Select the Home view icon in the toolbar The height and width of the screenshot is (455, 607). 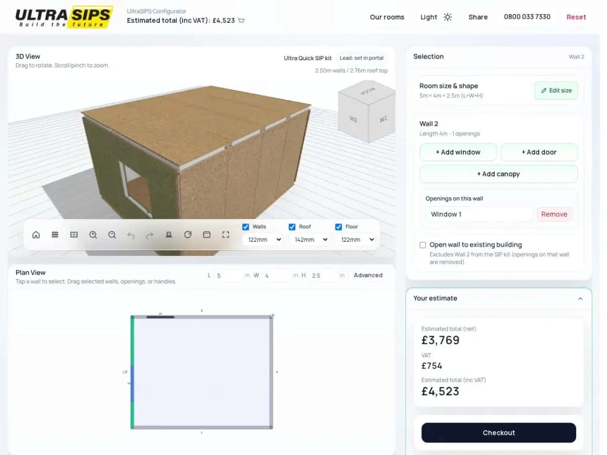pos(36,235)
